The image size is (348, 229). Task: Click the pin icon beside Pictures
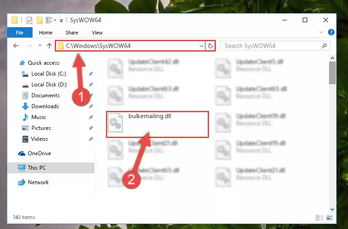pyautogui.click(x=91, y=128)
